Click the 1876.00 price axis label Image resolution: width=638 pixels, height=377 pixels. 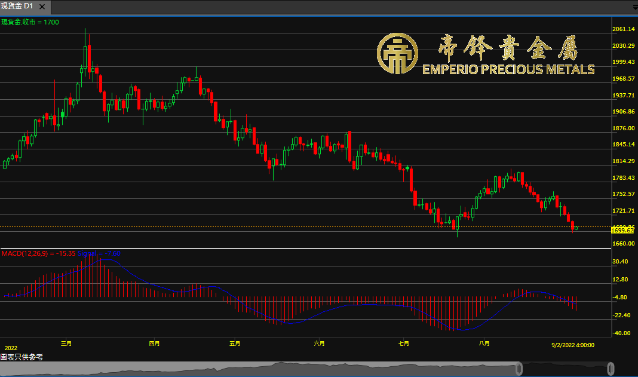622,128
